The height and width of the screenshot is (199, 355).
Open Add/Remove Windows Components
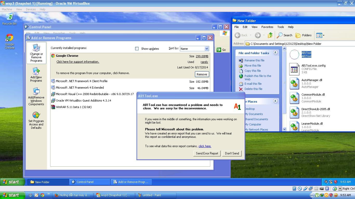coord(36,96)
